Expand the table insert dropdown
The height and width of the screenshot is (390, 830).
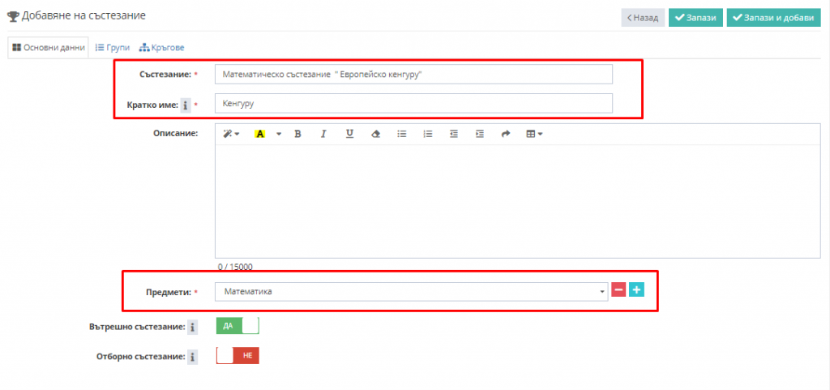coord(534,135)
